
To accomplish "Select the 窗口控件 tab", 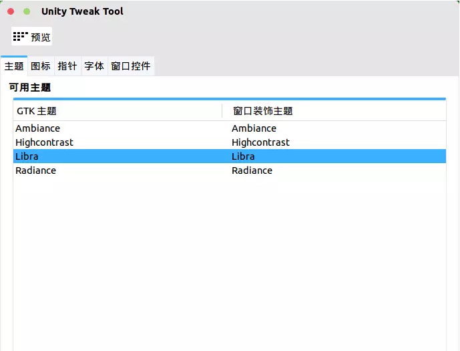I will pyautogui.click(x=131, y=66).
